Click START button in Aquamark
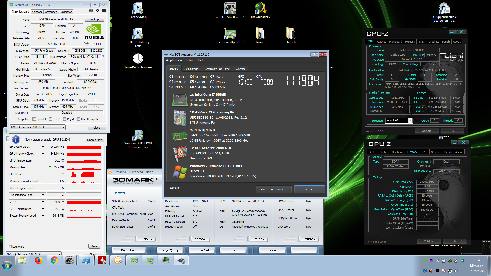The height and width of the screenshot is (276, 491). tap(309, 189)
